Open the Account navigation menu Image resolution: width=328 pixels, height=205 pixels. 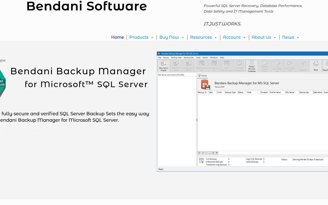(x=234, y=37)
